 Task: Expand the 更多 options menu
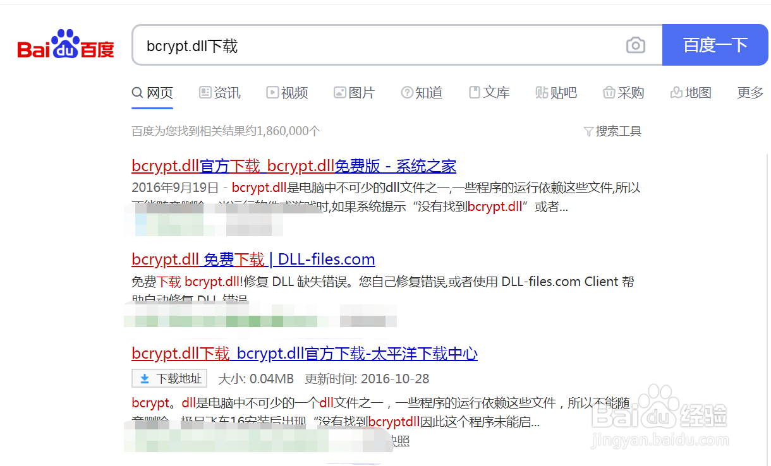[750, 92]
